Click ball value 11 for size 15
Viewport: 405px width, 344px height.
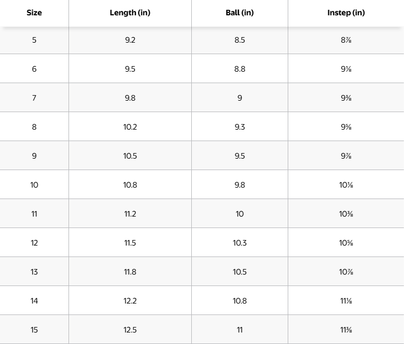[x=239, y=330]
